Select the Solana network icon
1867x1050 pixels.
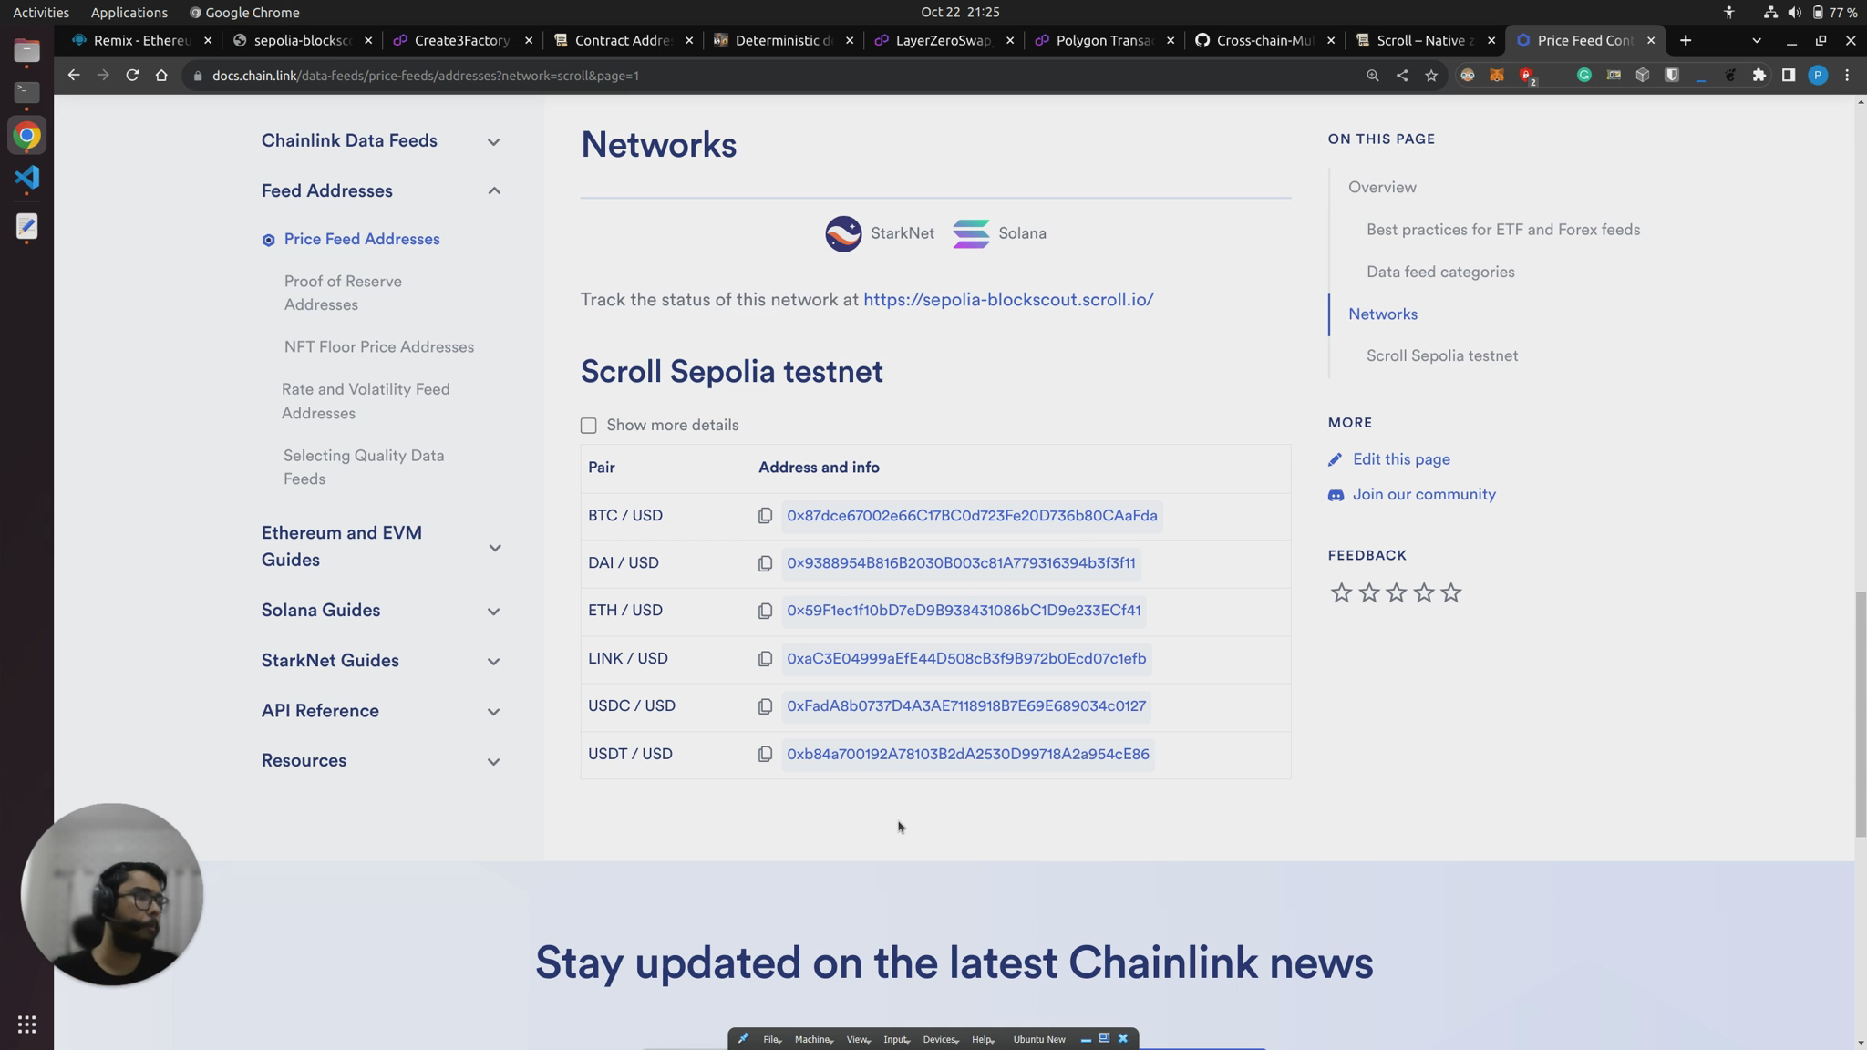tap(971, 233)
